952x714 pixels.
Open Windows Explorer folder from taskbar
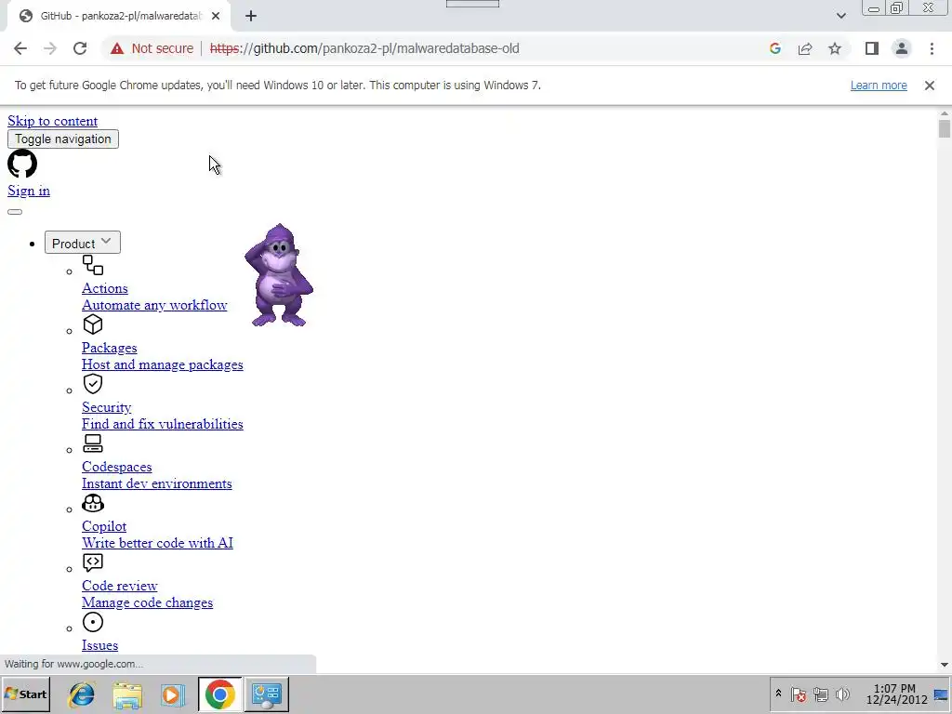(127, 694)
